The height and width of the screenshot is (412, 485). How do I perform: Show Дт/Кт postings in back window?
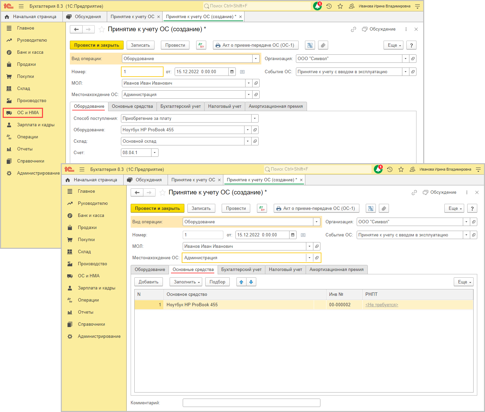pyautogui.click(x=201, y=45)
